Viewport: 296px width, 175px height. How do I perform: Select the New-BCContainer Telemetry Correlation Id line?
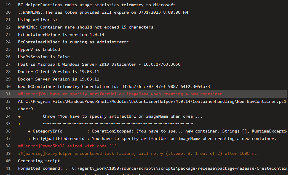113,86
